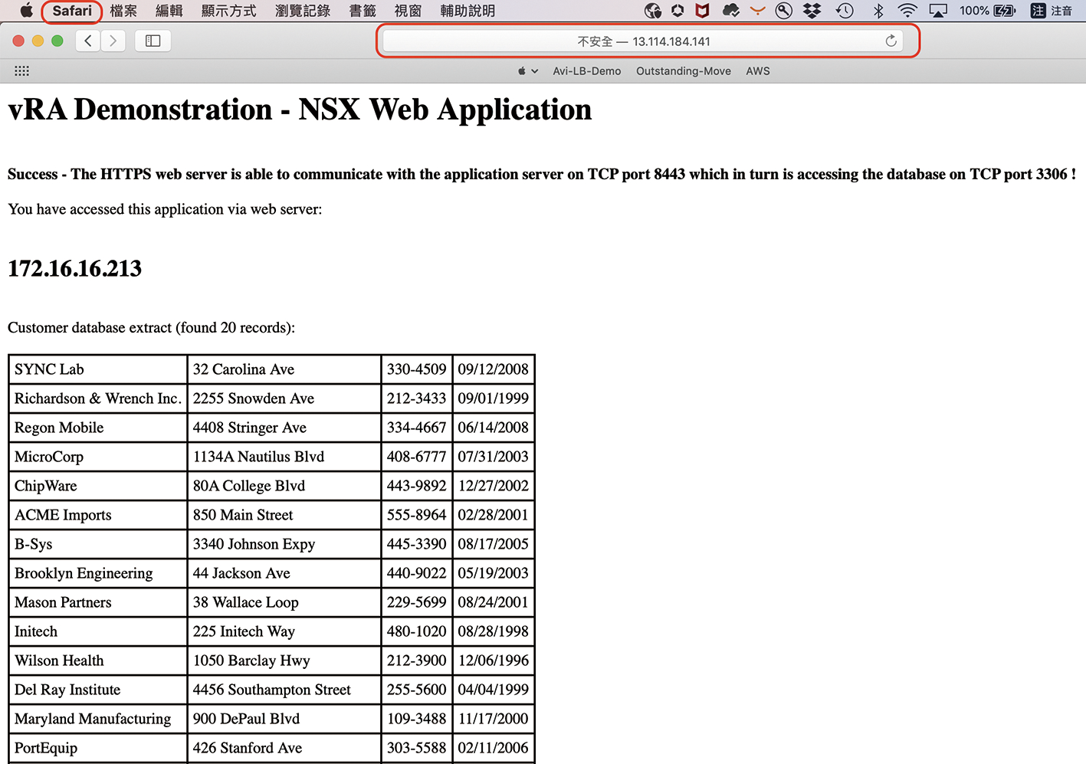Click phone number '555-8964'
Screen dimensions: 1086x764
point(416,515)
